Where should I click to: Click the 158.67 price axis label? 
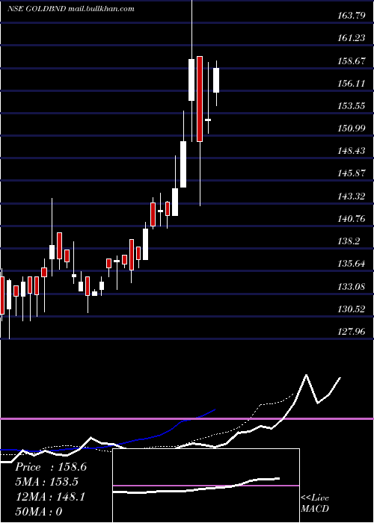coord(351,61)
